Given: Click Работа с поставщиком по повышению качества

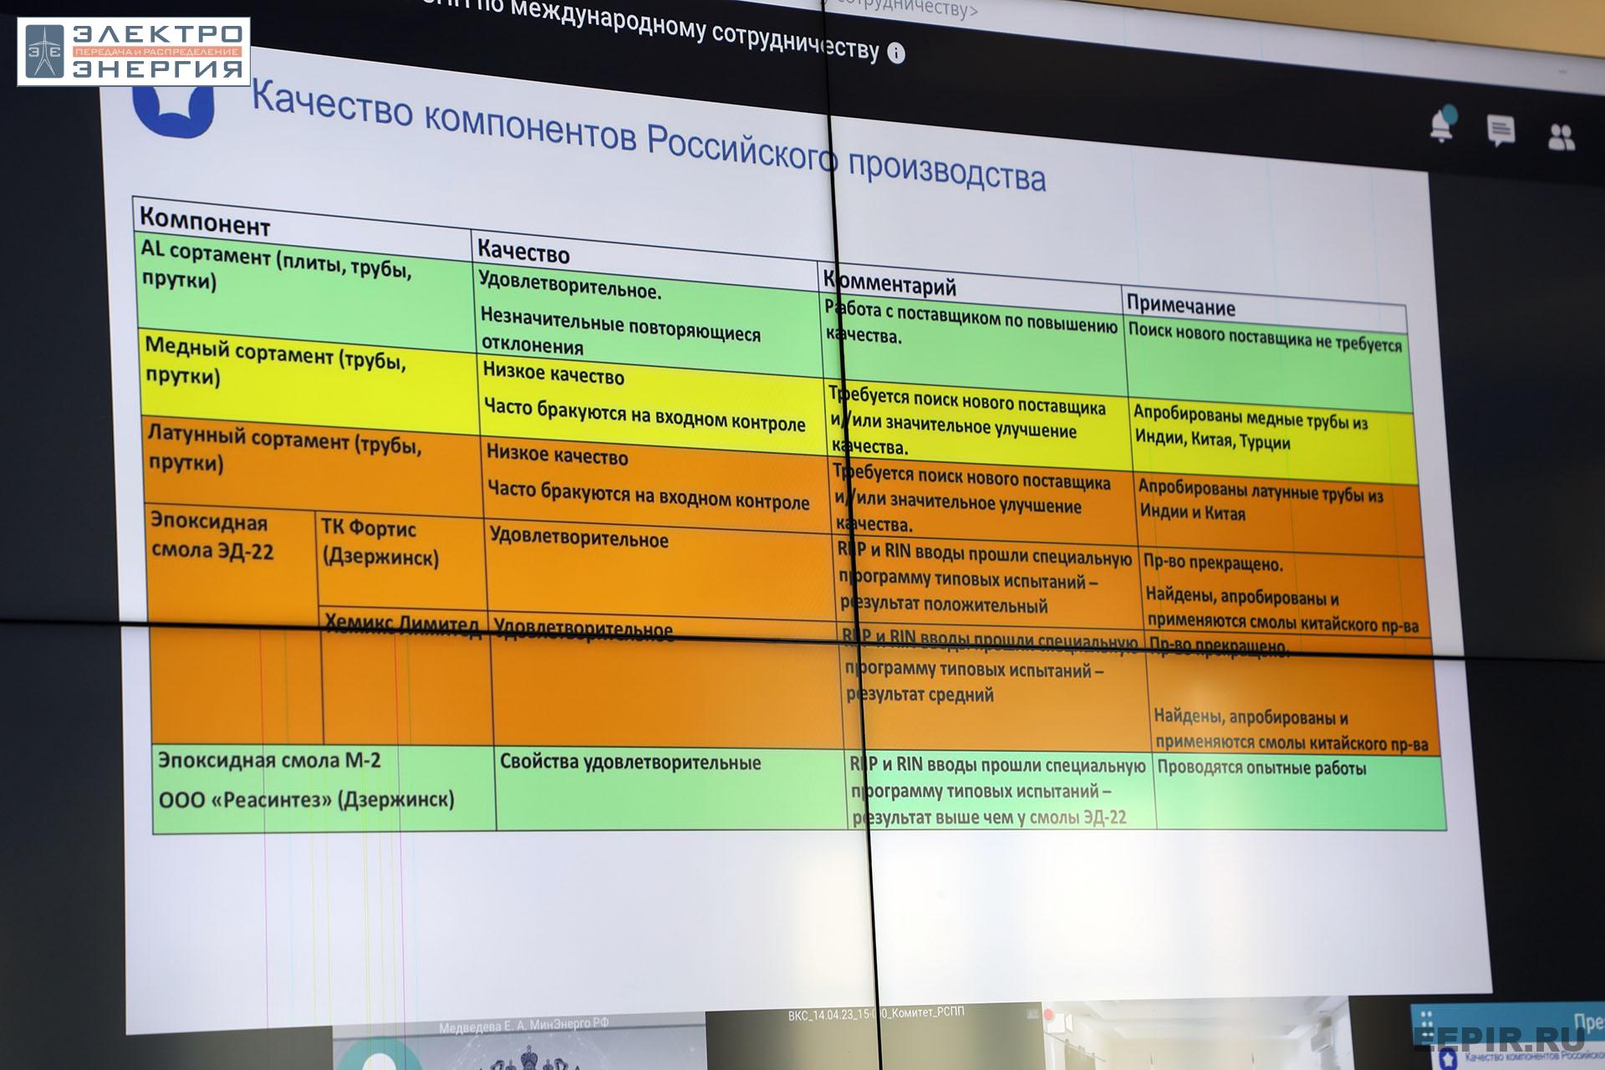Looking at the screenshot, I should 971,324.
